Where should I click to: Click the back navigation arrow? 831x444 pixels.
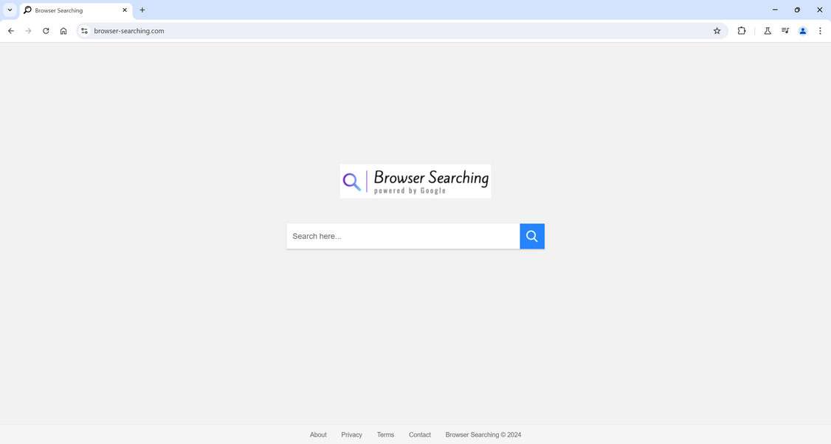click(x=10, y=30)
